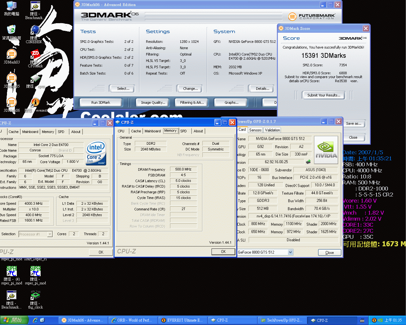
Task: Open Image Quality... in 3DMark06
Action: pyautogui.click(x=153, y=103)
